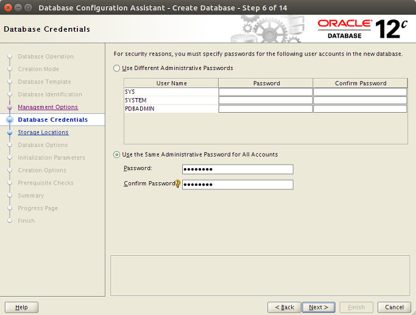Click the User Name column header
This screenshot has height=315, width=416.
point(171,83)
